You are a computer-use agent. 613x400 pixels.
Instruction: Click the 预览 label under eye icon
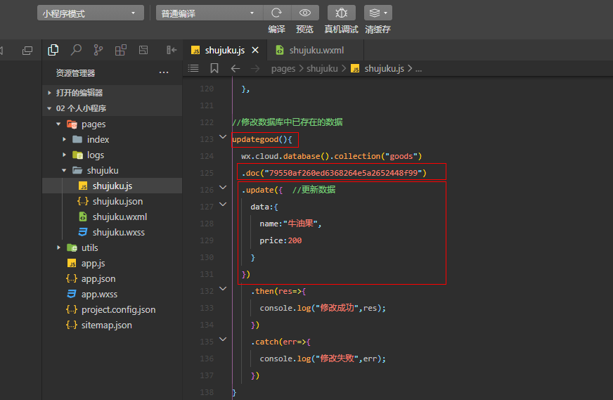pyautogui.click(x=305, y=30)
